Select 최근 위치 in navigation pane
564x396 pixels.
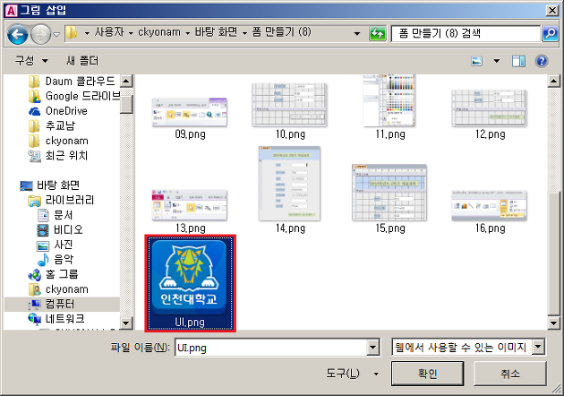[58, 156]
